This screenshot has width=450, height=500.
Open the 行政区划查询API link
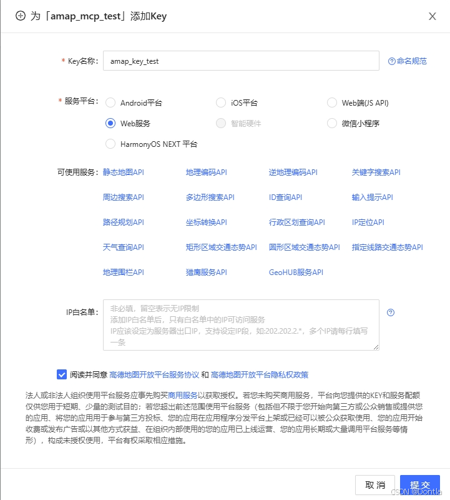[x=297, y=222]
